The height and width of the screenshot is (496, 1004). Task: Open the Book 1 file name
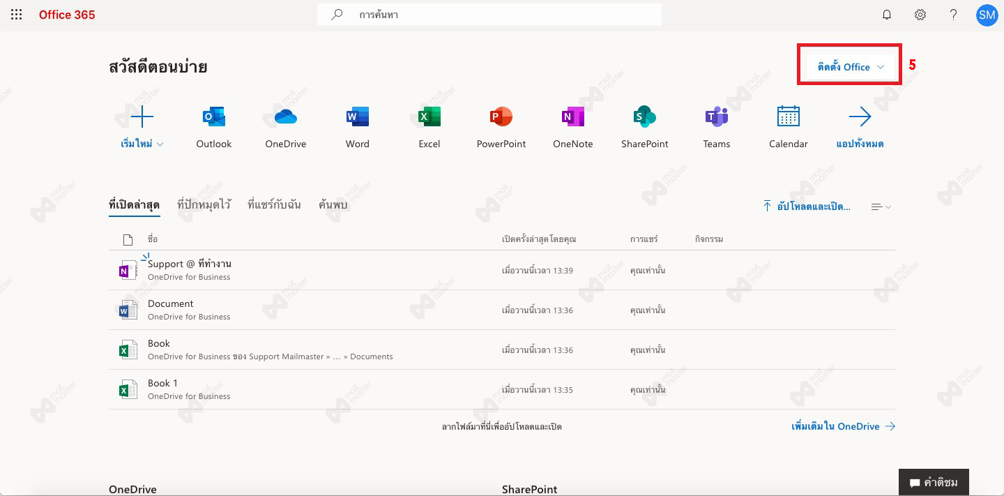(x=163, y=384)
